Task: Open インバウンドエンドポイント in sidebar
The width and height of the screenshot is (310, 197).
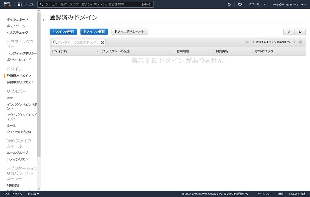Action: (22, 106)
